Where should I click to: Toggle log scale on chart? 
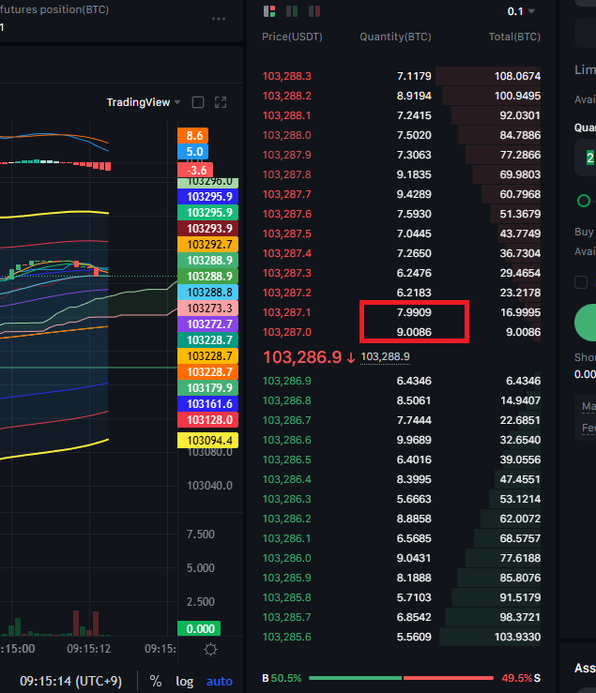tap(185, 681)
